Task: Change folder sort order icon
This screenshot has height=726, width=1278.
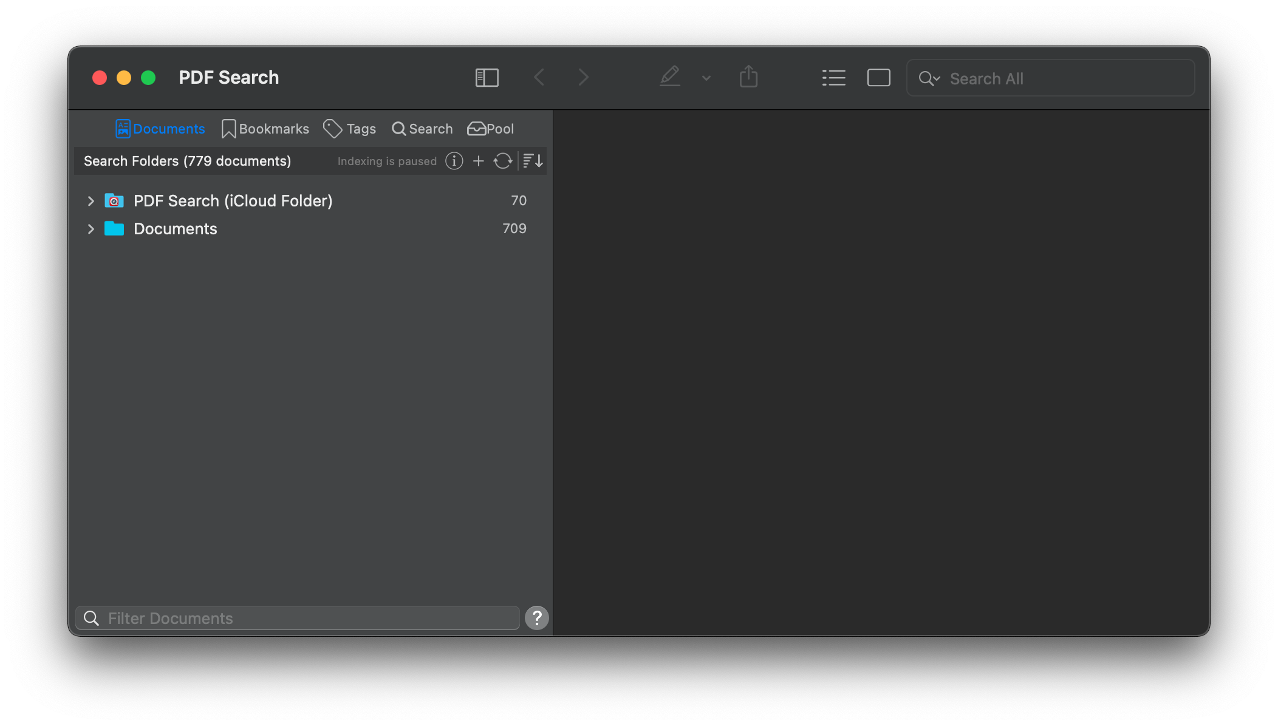Action: point(533,161)
